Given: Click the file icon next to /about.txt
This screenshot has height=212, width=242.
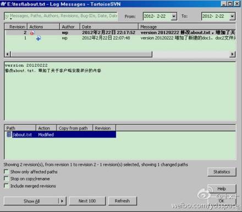Looking at the screenshot, I should coord(9,134).
